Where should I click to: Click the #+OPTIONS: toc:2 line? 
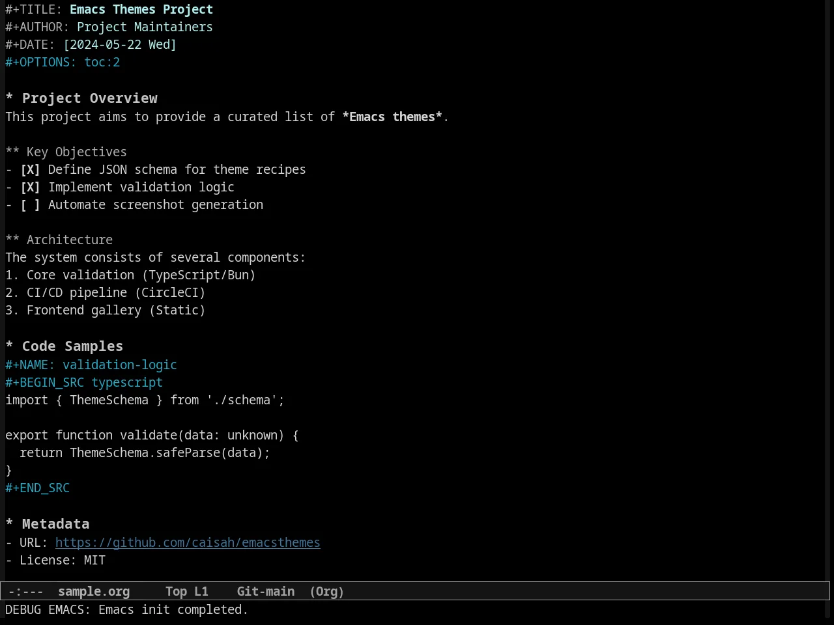[63, 62]
